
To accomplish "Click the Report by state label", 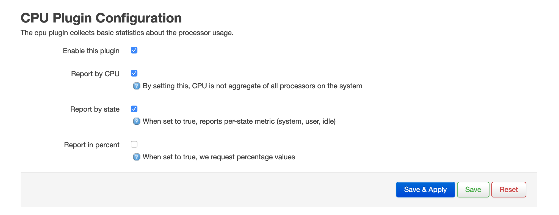I will coord(95,109).
